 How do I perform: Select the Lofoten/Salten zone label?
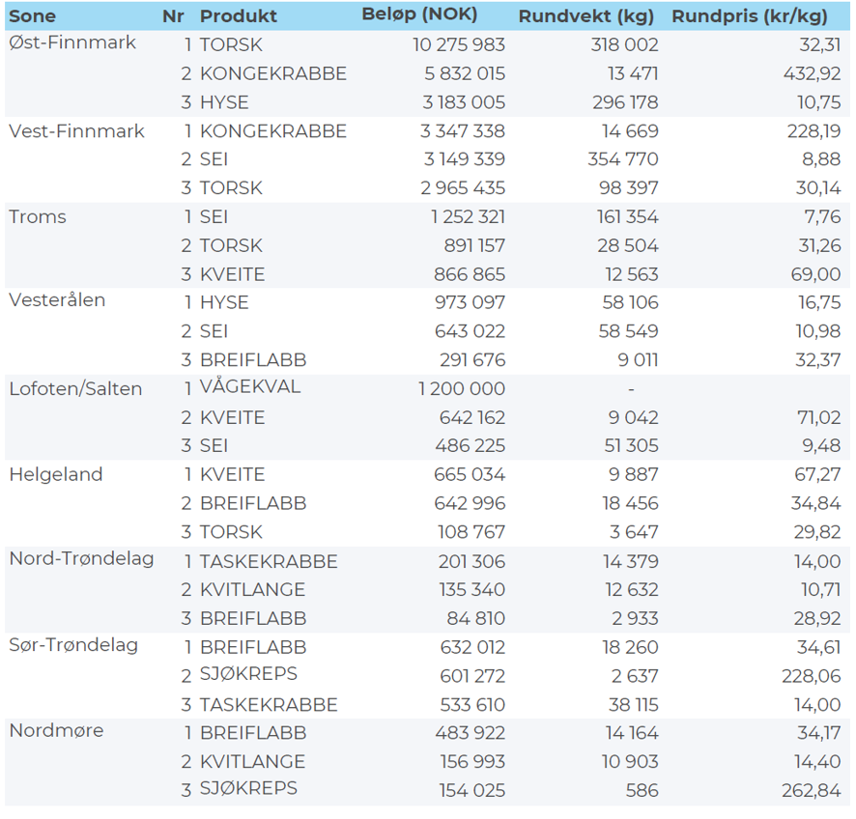[75, 389]
